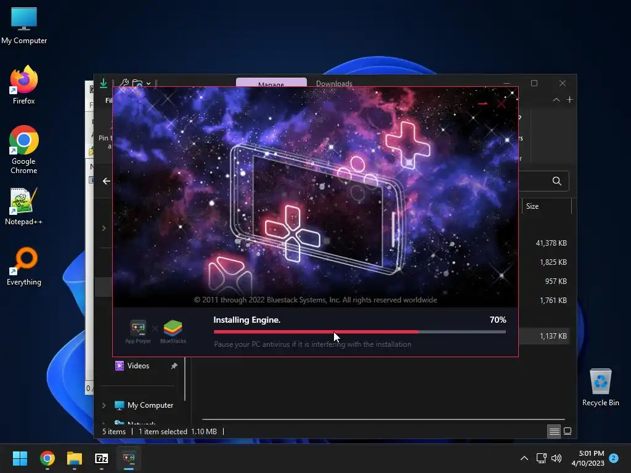Switch Explorer to details view
Image resolution: width=631 pixels, height=473 pixels.
pyautogui.click(x=554, y=431)
